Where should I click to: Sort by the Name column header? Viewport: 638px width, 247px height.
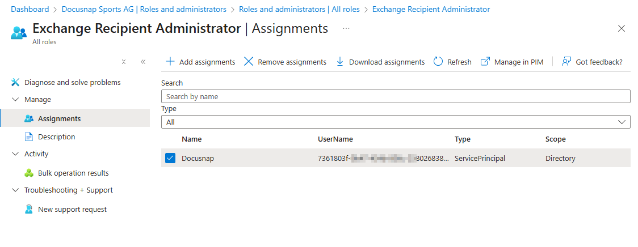click(x=192, y=139)
